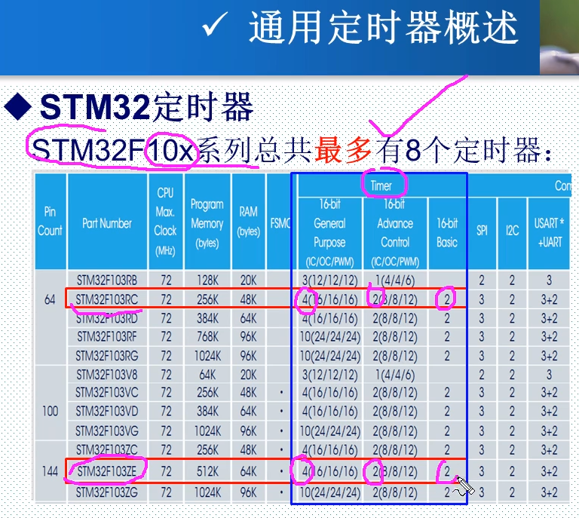The width and height of the screenshot is (579, 518).
Task: Select part number STM32F103ZE
Action: (x=107, y=471)
